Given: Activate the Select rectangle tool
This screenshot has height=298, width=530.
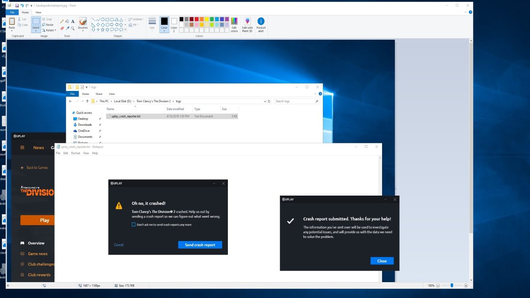Looking at the screenshot, I should (36, 21).
